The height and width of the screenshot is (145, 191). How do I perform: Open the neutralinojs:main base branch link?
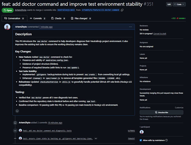[x=66, y=10]
